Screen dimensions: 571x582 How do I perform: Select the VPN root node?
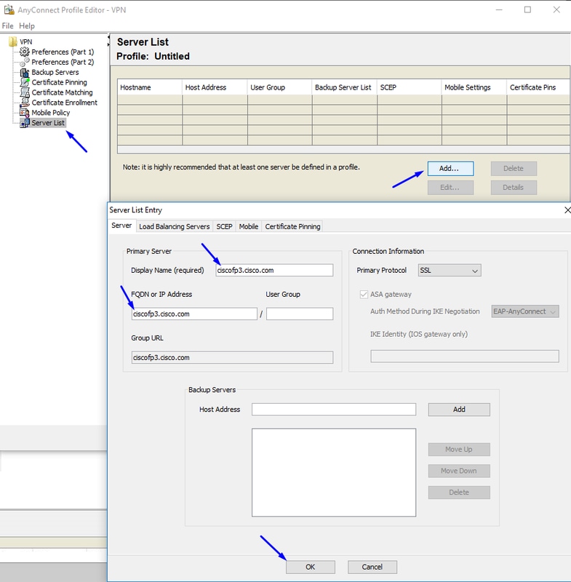click(x=26, y=41)
